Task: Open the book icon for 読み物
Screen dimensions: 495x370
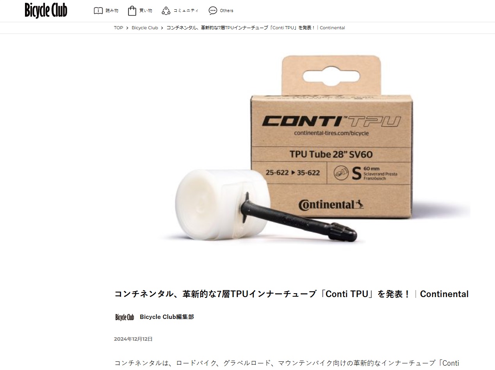Action: click(98, 11)
